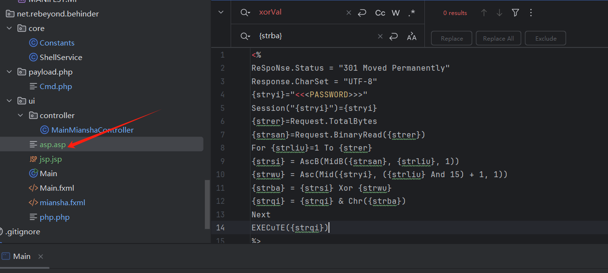Viewport: 608px width, 273px height.
Task: Click the ShellService class icon
Action: 33,57
